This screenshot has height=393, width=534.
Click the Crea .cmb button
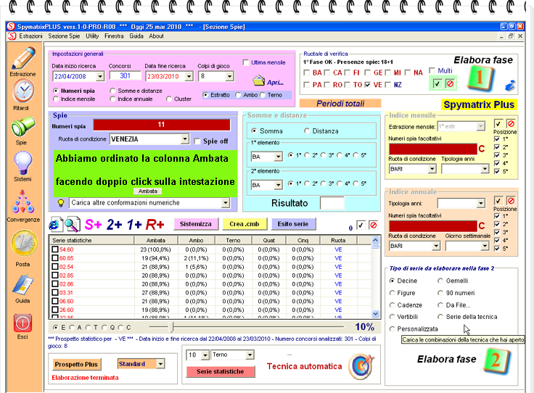(245, 224)
